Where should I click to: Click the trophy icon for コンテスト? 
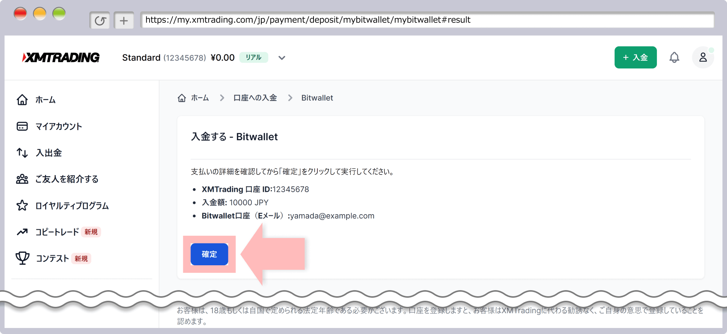[x=22, y=258]
